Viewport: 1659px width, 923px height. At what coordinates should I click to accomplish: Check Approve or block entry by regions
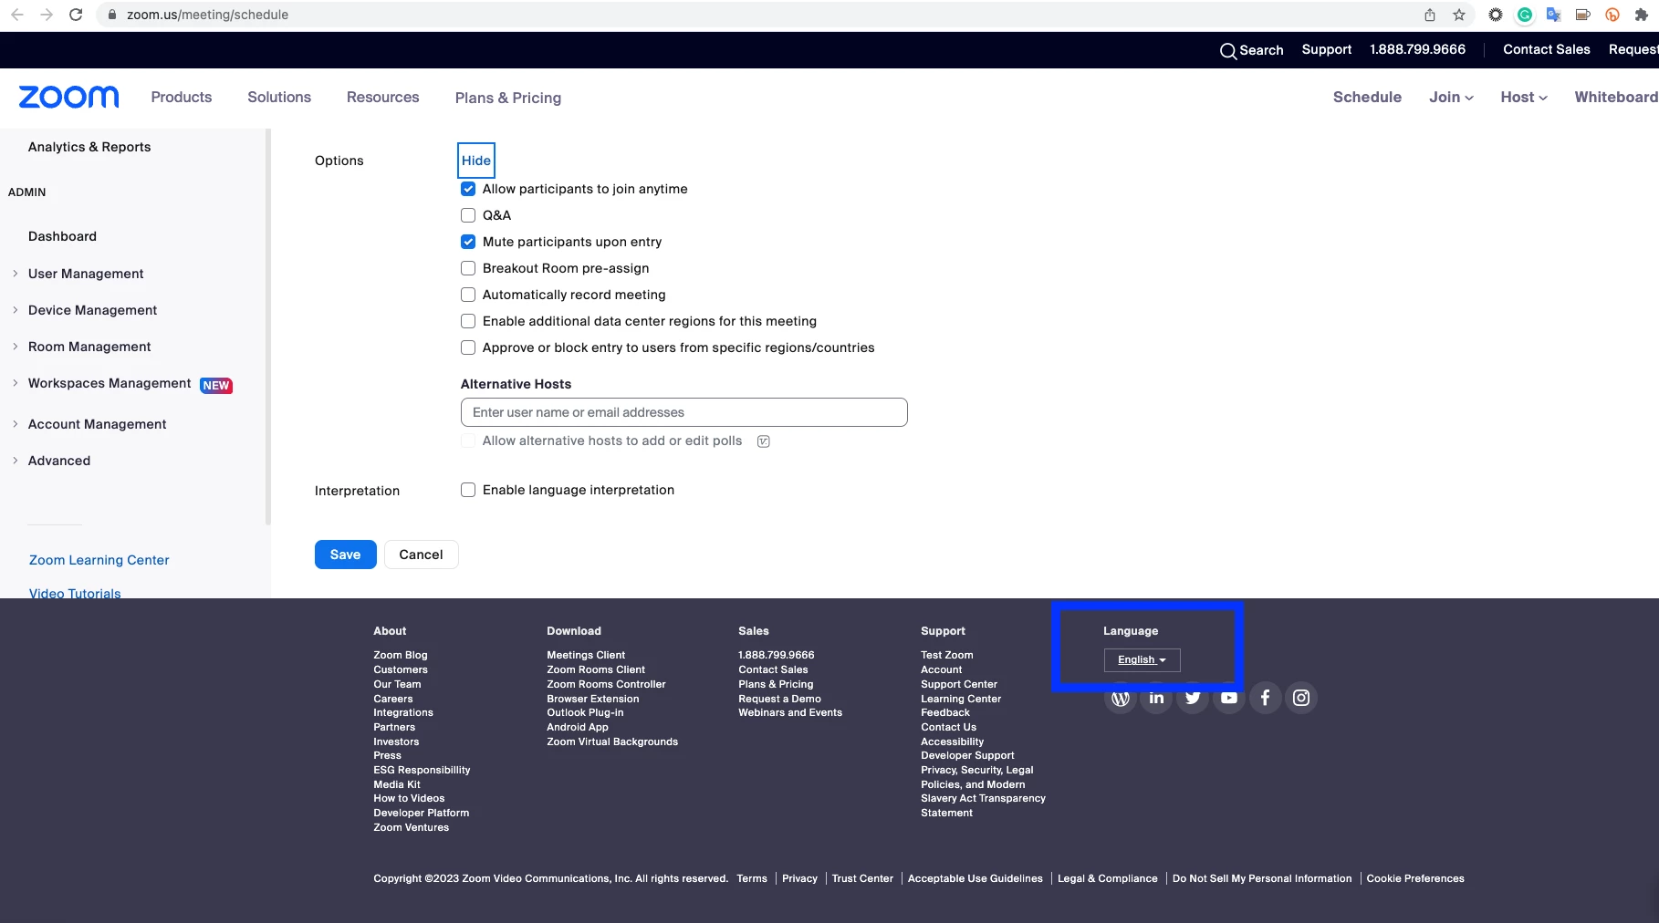click(x=468, y=347)
